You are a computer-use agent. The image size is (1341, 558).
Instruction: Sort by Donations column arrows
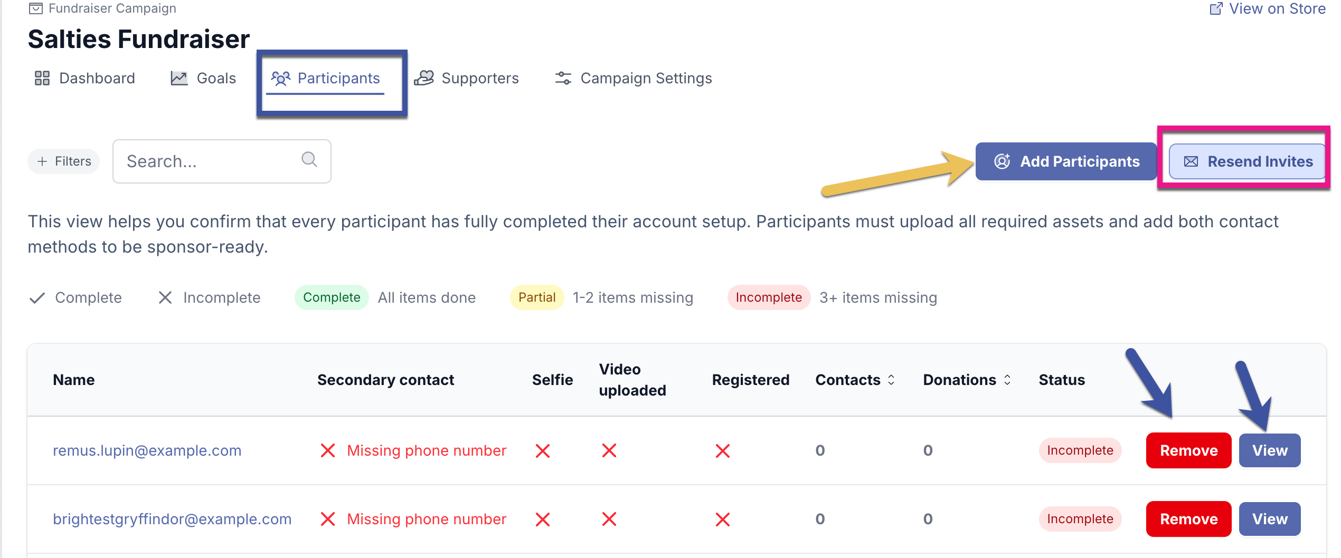1007,380
